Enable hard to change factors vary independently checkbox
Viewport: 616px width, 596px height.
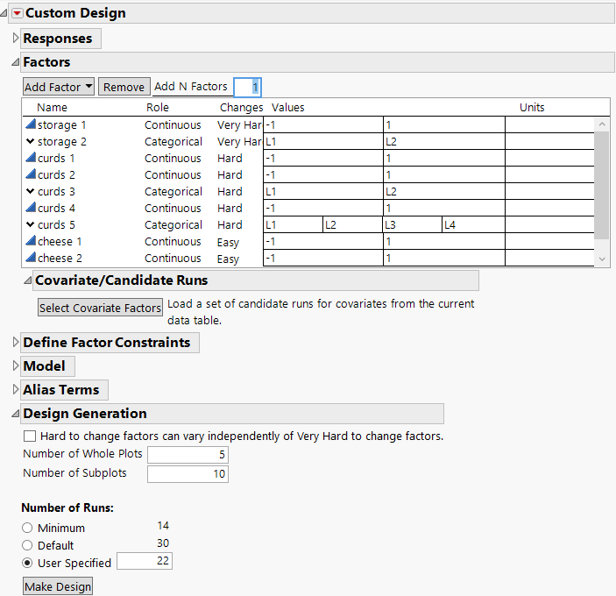tap(30, 436)
